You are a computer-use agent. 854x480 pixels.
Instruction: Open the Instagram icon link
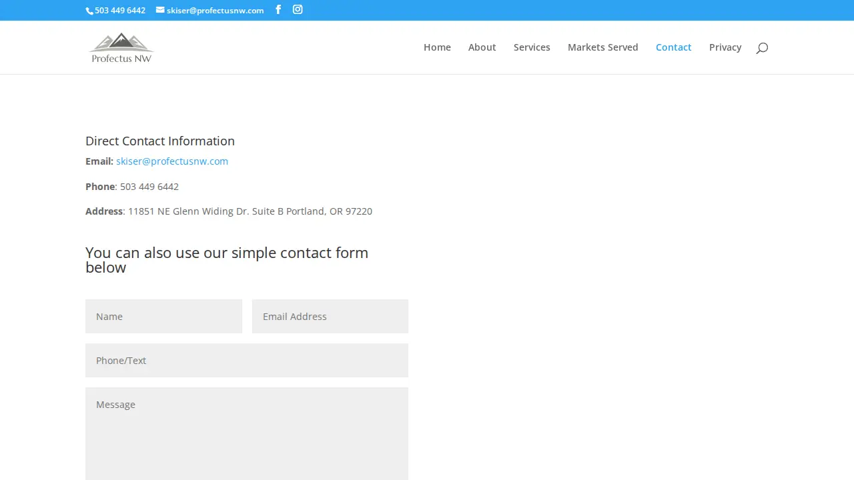298,9
